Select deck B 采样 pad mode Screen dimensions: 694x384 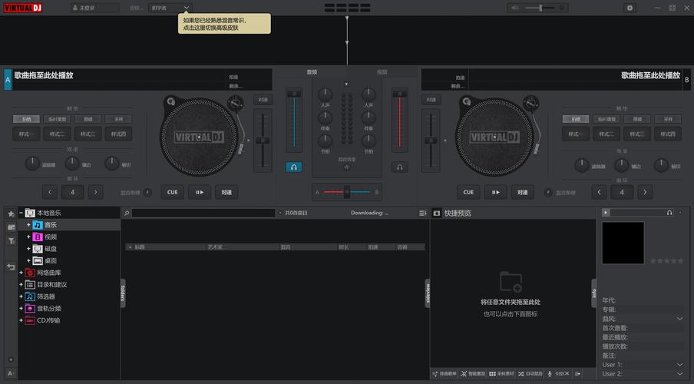[x=668, y=119]
